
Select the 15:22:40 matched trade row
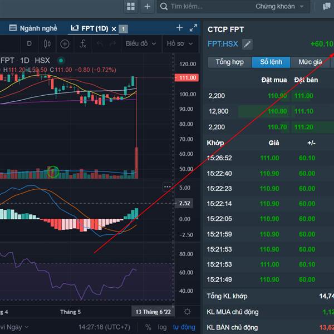269,174
